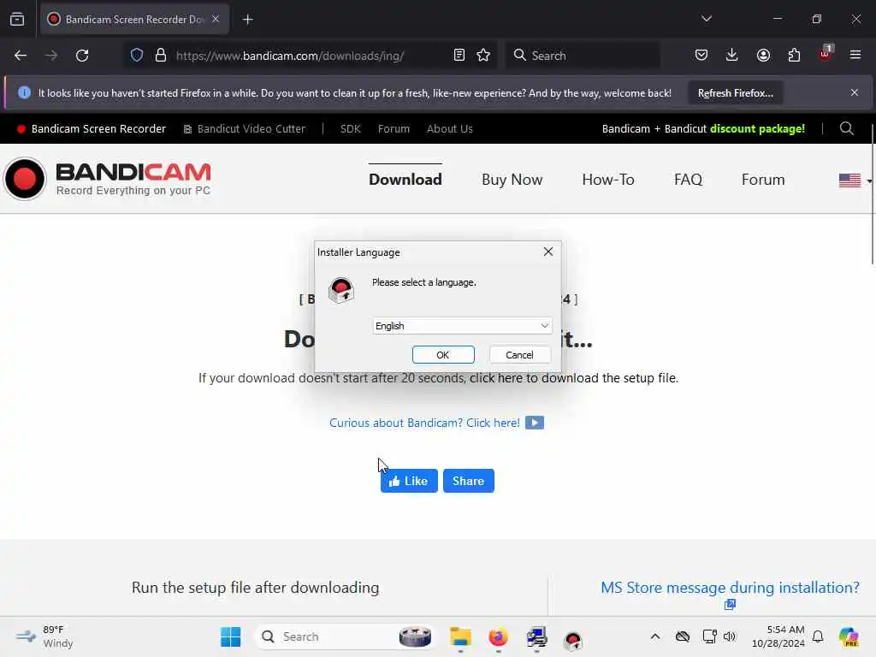Click the Bandicam installer icon in the dialog
Viewport: 876px width, 657px height.
[340, 289]
